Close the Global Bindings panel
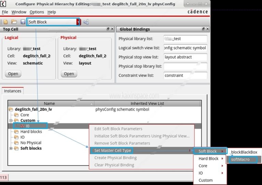This screenshot has width=262, height=185. 208,29
